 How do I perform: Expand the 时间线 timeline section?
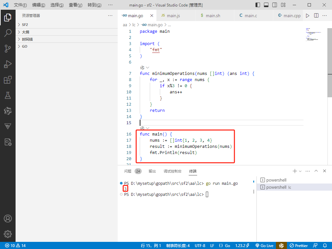click(67, 39)
